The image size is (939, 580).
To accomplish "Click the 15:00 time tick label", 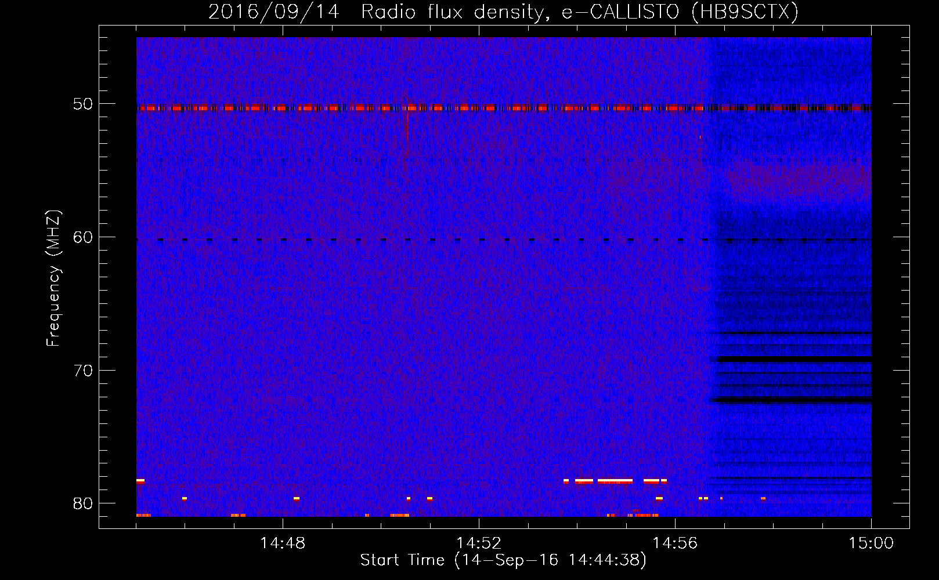I will 871,543.
